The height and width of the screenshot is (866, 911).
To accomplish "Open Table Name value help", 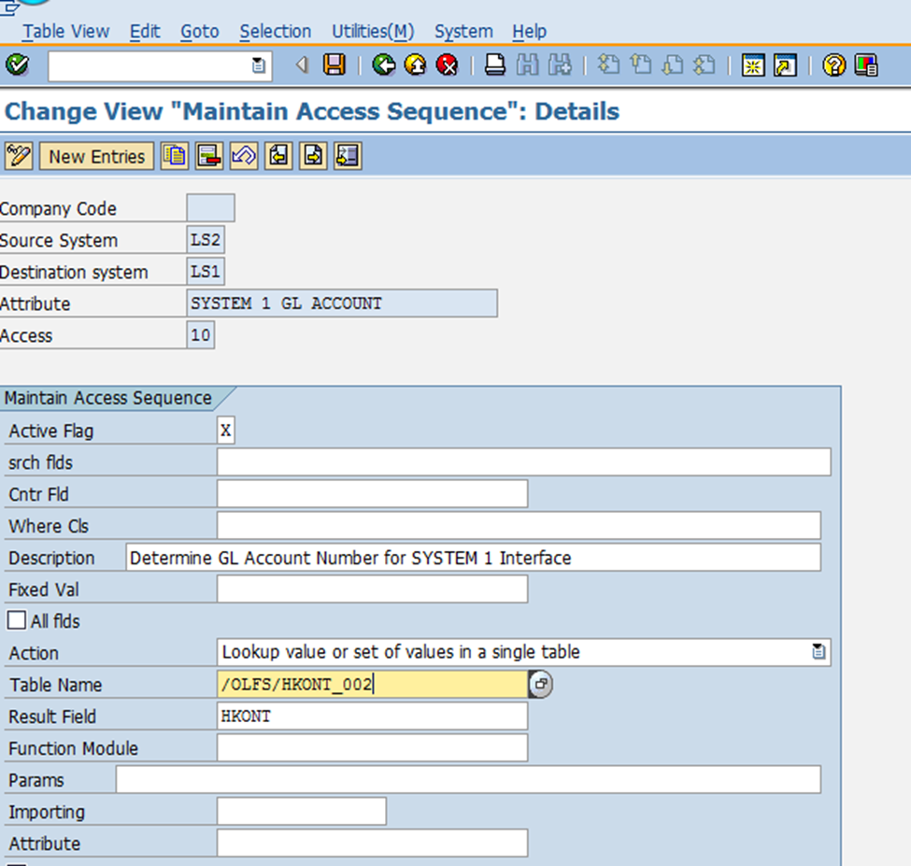I will 539,684.
